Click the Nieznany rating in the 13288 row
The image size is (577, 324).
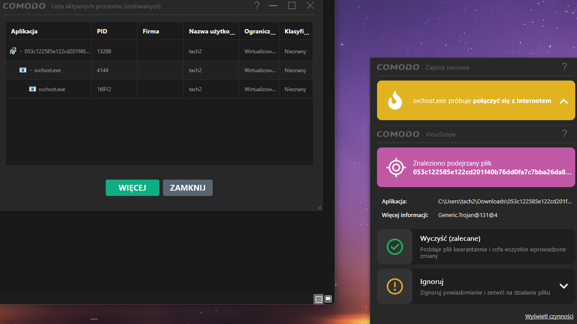tap(295, 51)
